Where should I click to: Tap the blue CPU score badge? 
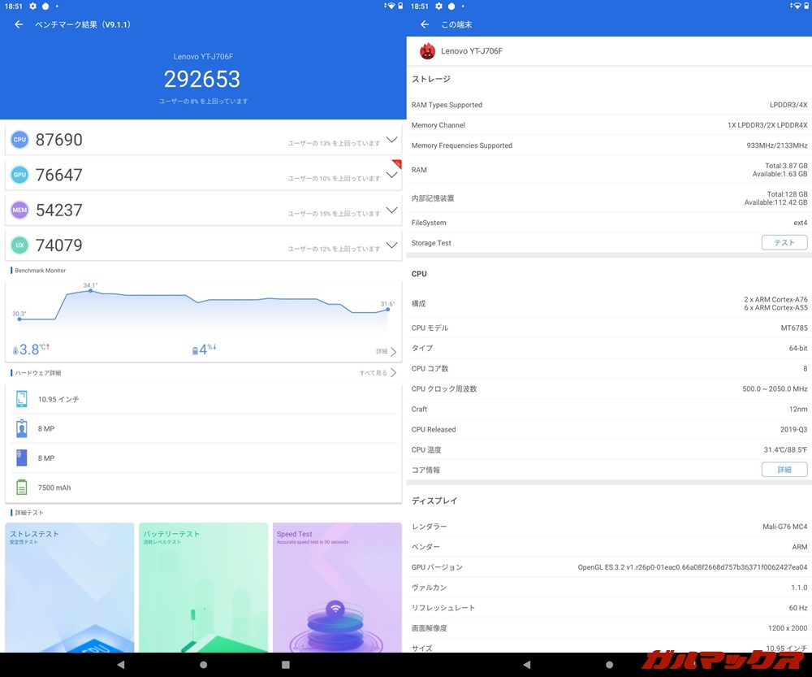tap(19, 140)
